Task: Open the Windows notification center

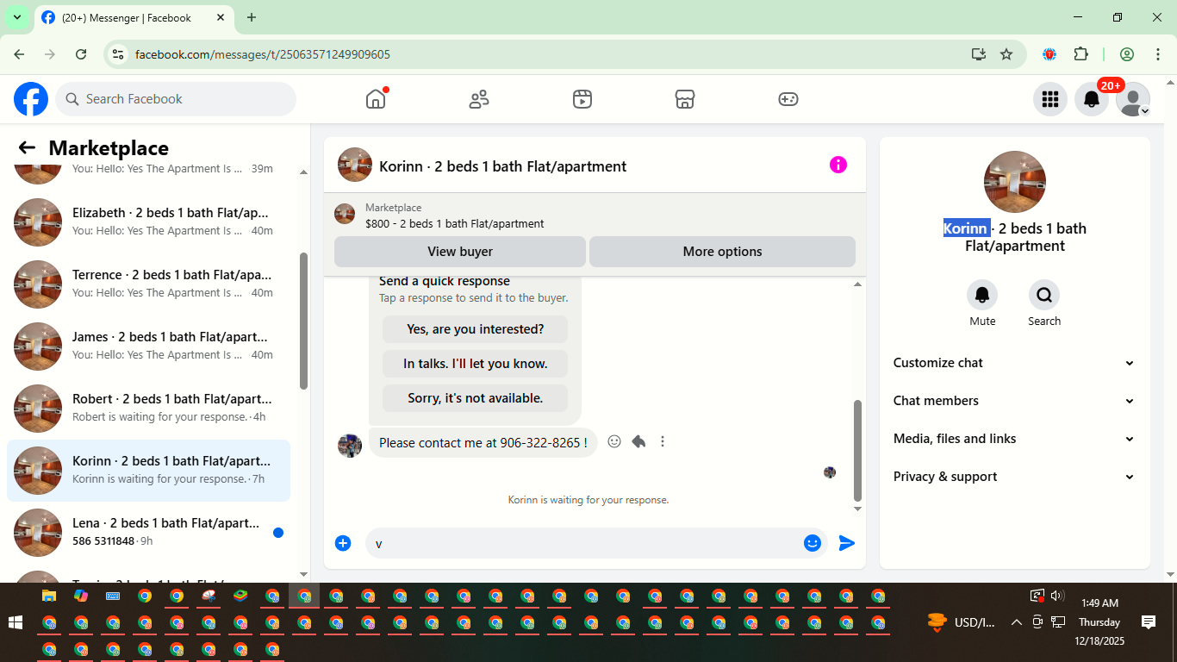Action: click(x=1148, y=622)
